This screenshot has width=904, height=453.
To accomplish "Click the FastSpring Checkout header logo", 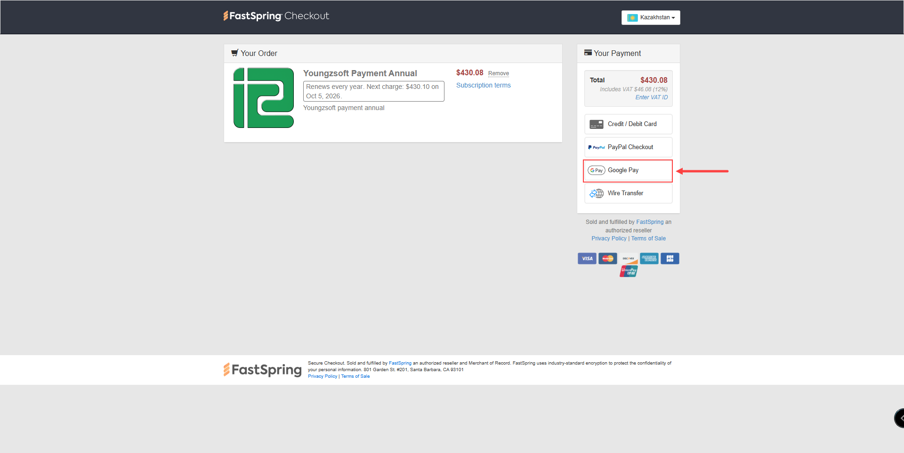I will pos(276,16).
